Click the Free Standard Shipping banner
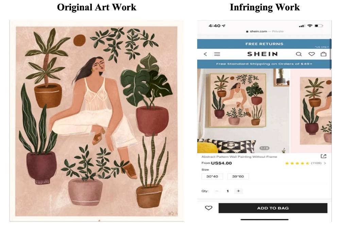 click(264, 64)
